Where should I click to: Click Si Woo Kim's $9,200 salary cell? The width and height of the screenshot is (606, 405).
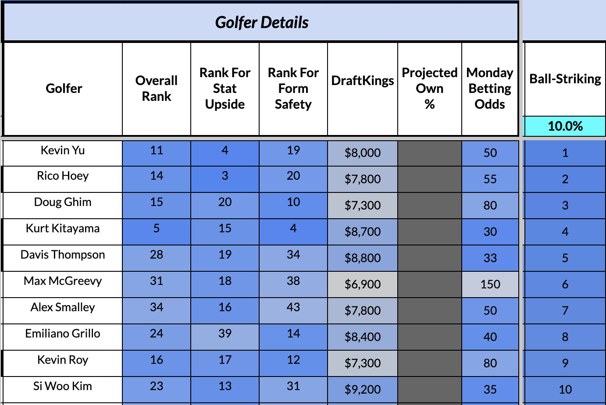point(363,390)
